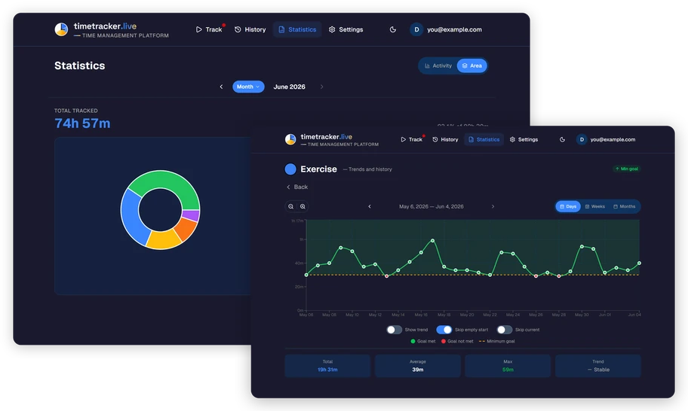Click the History clock icon in the back window
688x411 pixels.
pyautogui.click(x=238, y=29)
